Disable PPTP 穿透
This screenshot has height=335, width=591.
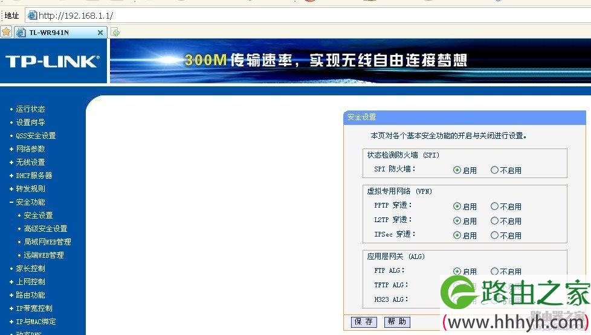(494, 206)
